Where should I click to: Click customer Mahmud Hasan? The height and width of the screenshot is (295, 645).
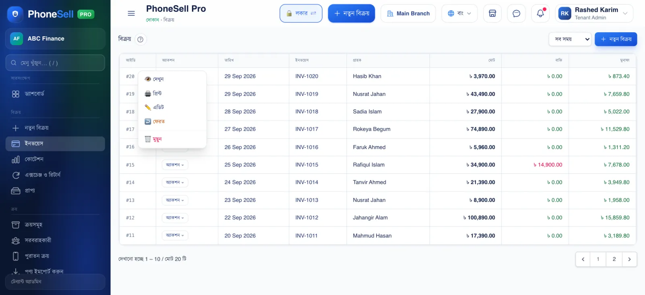pos(372,236)
